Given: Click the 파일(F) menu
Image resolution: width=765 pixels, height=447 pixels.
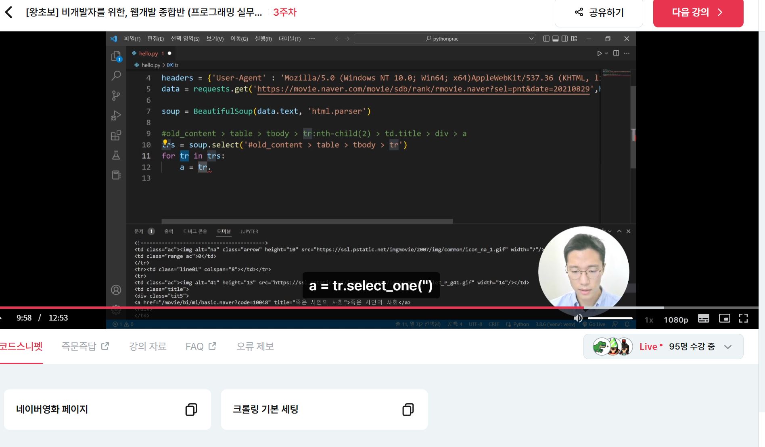Looking at the screenshot, I should point(132,39).
